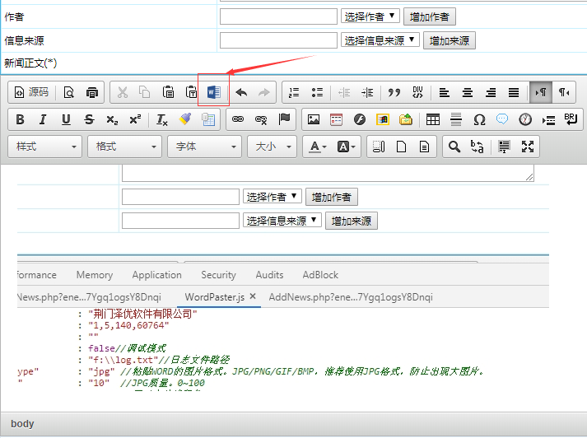The height and width of the screenshot is (438, 587).
Task: Insert a table via table icon
Action: coord(432,119)
